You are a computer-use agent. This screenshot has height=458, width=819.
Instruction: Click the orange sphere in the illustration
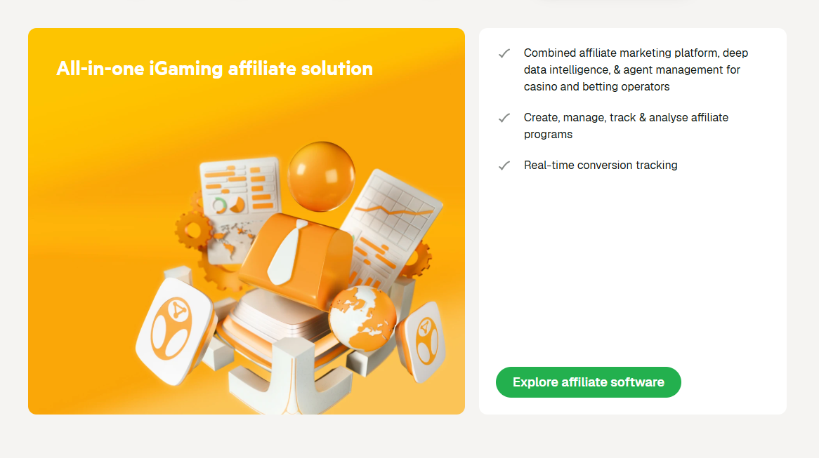(x=321, y=176)
